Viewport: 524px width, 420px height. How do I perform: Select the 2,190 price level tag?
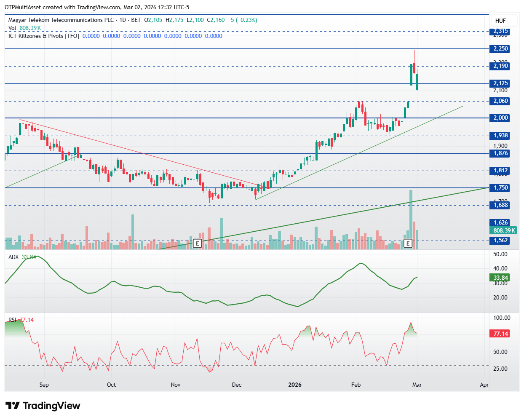(501, 66)
